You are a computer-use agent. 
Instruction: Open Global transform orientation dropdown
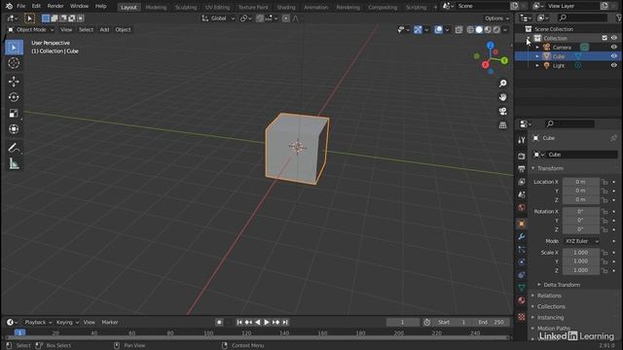(218, 18)
